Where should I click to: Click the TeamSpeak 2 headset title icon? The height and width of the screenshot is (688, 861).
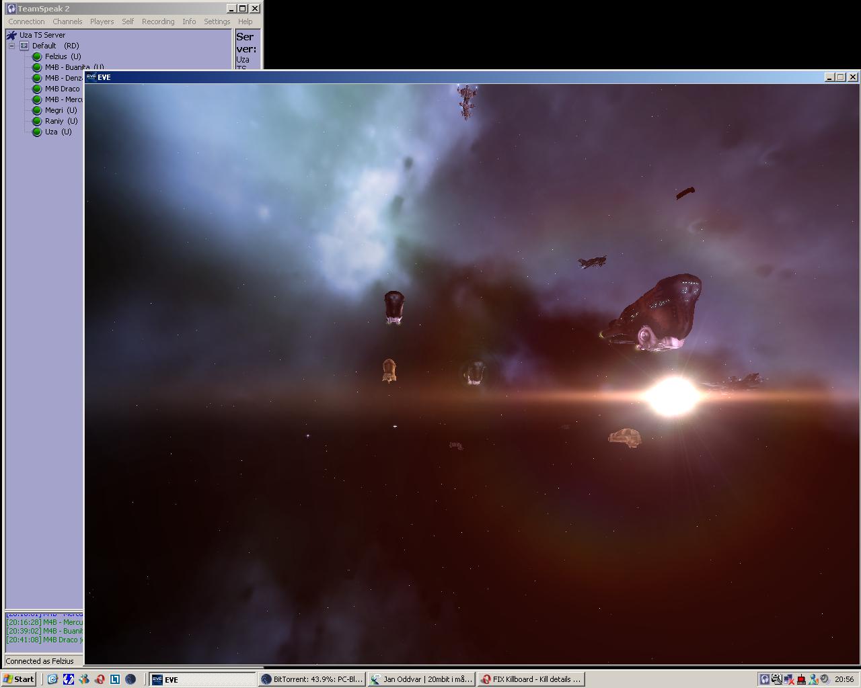[x=11, y=9]
